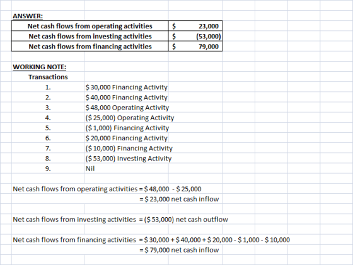353x265 pixels.
Task: Click transaction number 9.
Action: 48,169
